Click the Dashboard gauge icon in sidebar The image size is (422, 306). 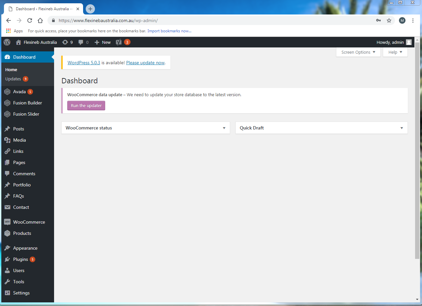(7, 57)
